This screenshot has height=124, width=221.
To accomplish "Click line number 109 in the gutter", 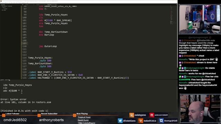I will point(25,43).
